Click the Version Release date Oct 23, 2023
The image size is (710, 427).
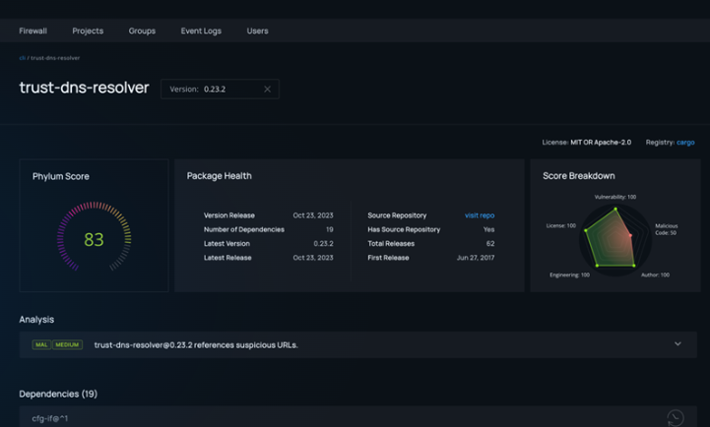(x=313, y=215)
